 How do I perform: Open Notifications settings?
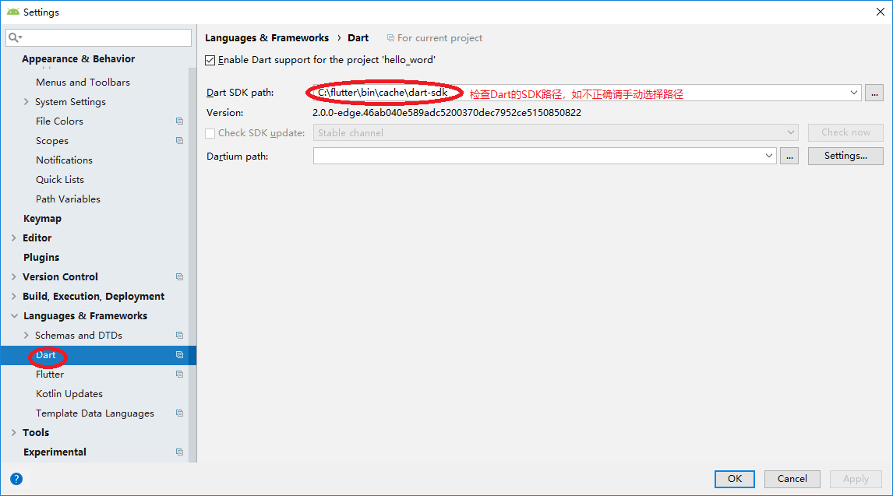[64, 160]
